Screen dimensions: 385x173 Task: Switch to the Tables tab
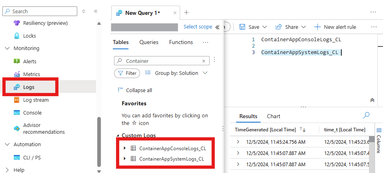(x=121, y=42)
